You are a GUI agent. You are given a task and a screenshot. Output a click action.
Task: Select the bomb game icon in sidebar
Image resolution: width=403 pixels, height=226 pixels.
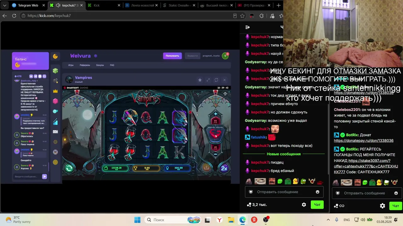point(55,81)
